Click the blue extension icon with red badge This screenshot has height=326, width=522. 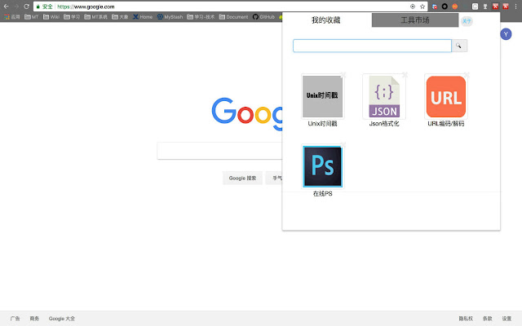(435, 7)
